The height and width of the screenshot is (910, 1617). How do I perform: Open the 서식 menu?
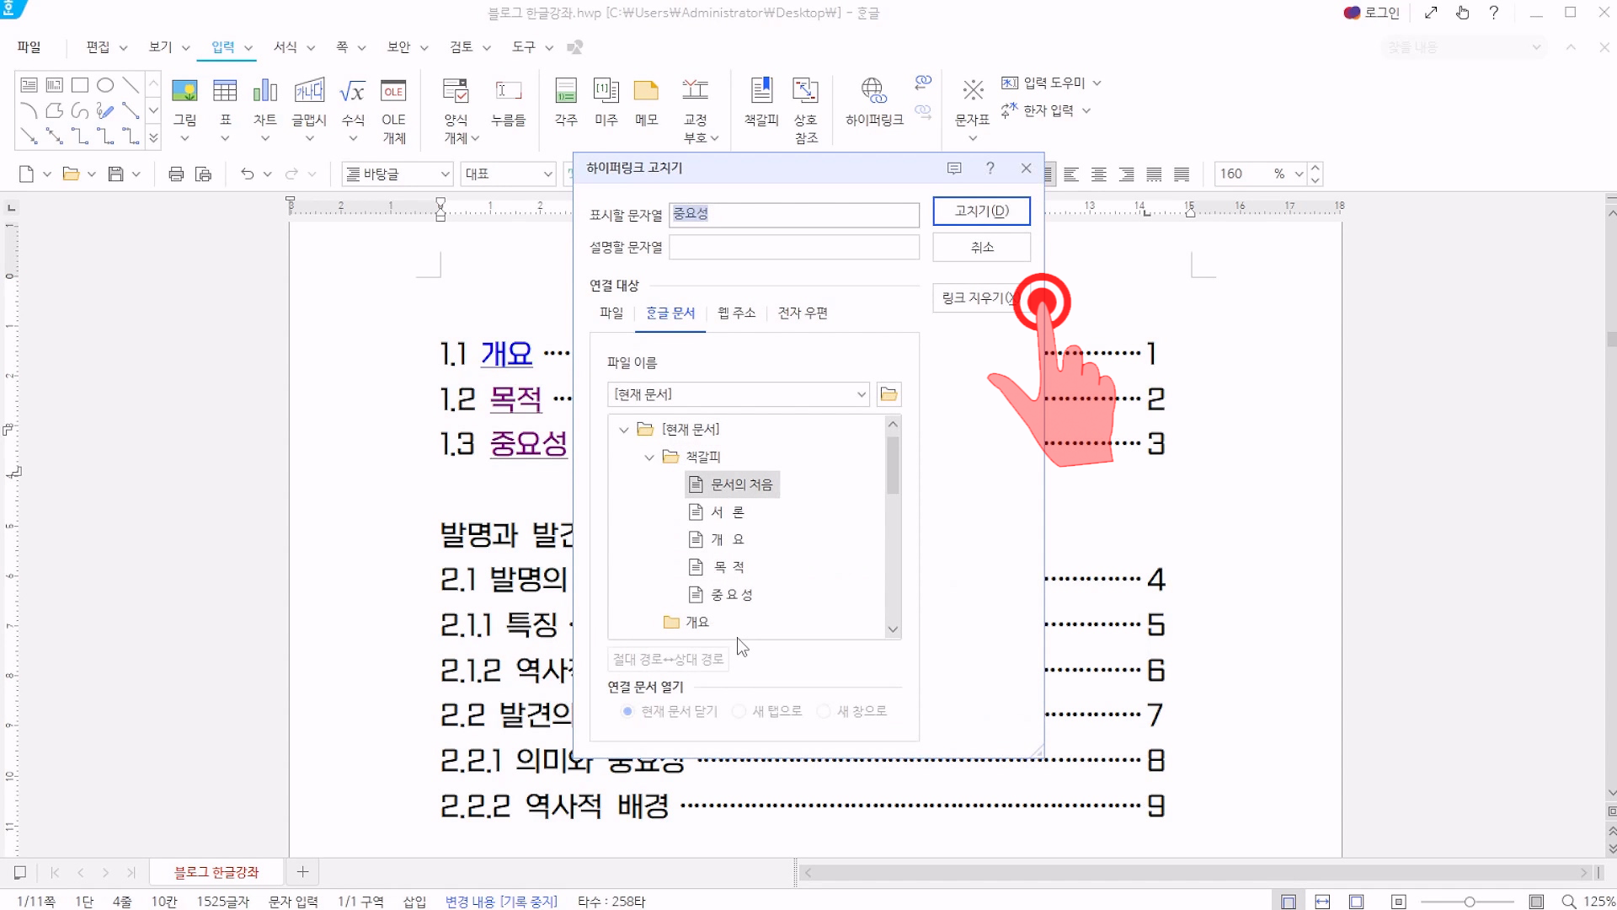pyautogui.click(x=286, y=47)
